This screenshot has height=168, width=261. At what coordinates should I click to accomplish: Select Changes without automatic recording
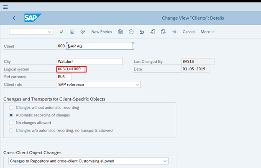coord(11,108)
